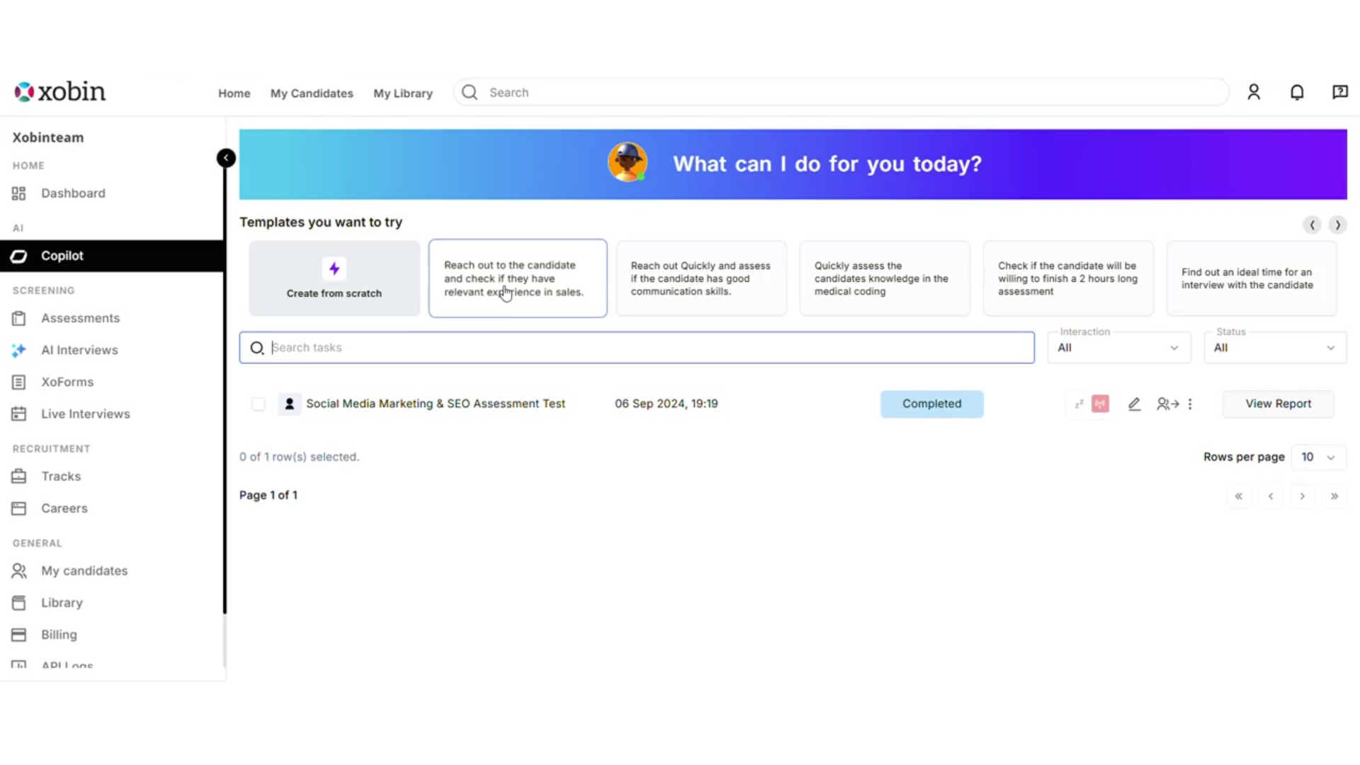This screenshot has height=765, width=1360.
Task: Go to the last page of results
Action: 1334,496
